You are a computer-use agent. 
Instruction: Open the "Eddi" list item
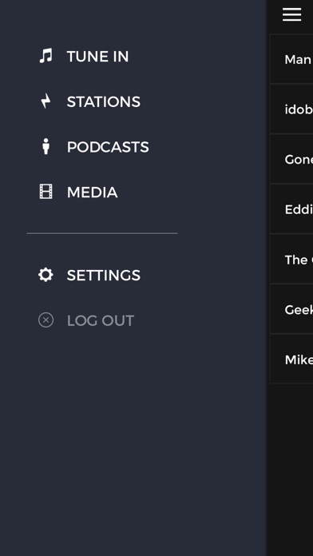pyautogui.click(x=291, y=209)
